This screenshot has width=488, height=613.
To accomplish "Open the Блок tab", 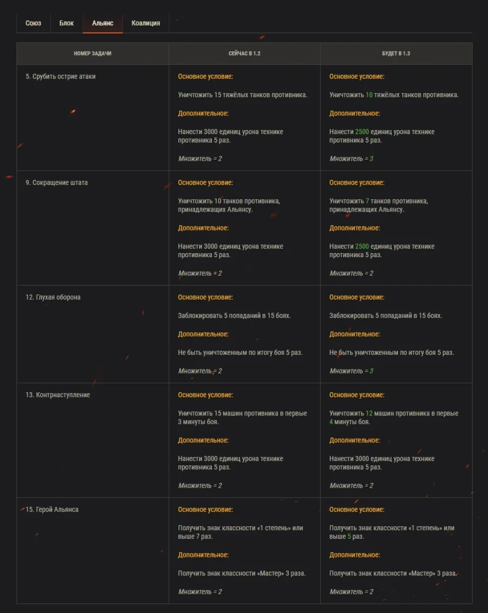I will (x=66, y=23).
